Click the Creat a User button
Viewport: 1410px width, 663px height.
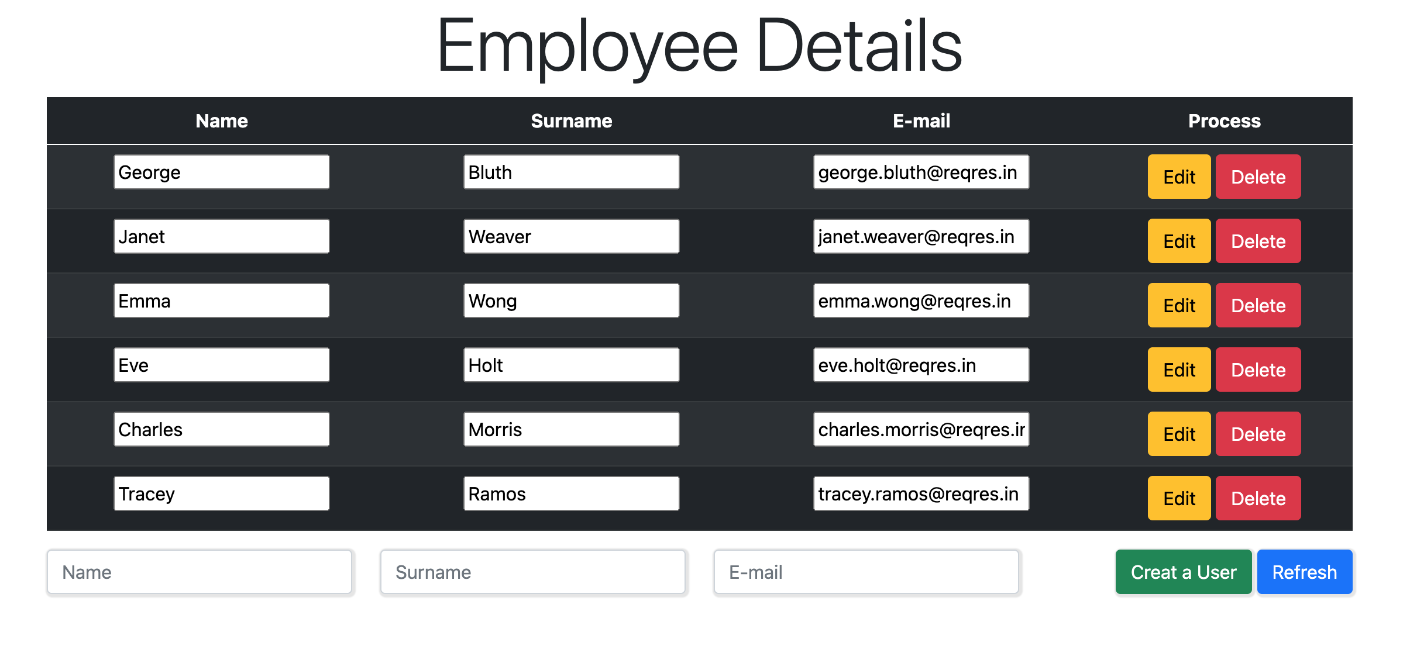pyautogui.click(x=1182, y=572)
